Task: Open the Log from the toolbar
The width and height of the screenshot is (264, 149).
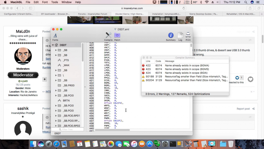Action: coord(180,36)
